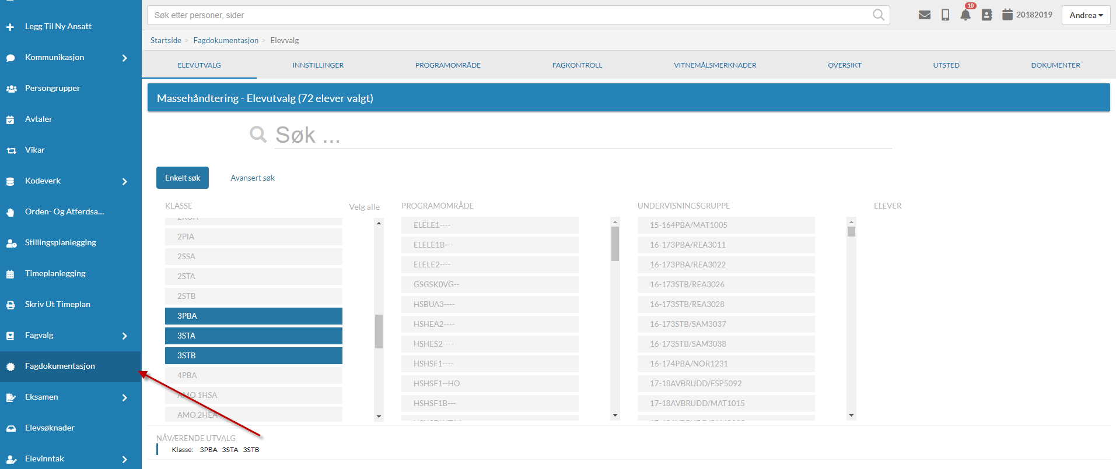Click the Avansert søk link
The width and height of the screenshot is (1116, 469).
(253, 178)
